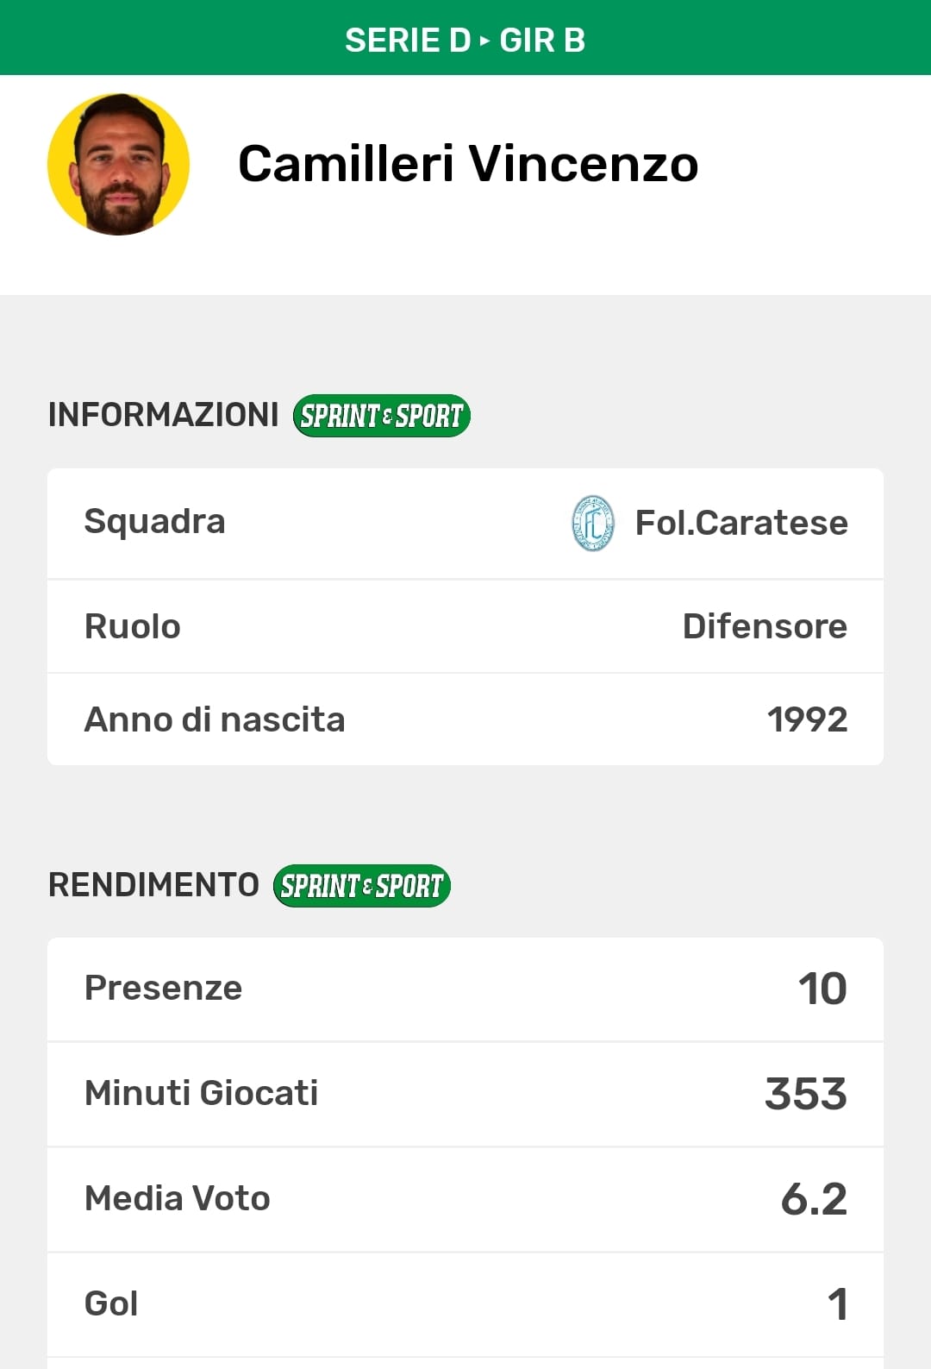Open Camilleri Vincenzo's profile photo
This screenshot has width=931, height=1369.
click(119, 165)
